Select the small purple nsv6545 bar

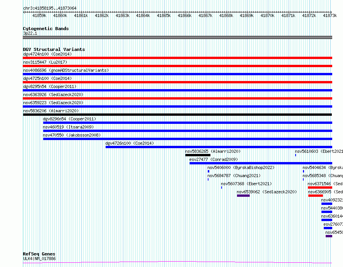[x=329, y=236]
